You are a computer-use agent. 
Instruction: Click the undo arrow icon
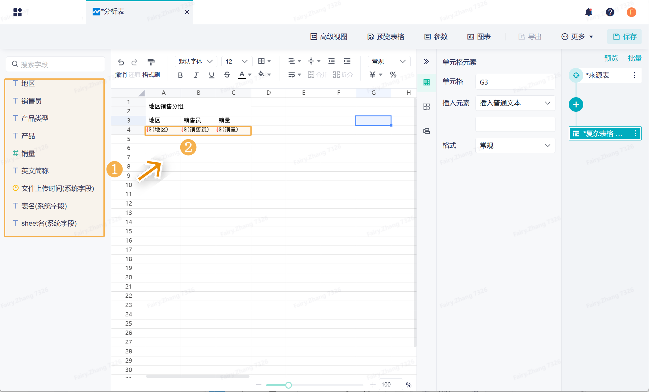pyautogui.click(x=121, y=62)
